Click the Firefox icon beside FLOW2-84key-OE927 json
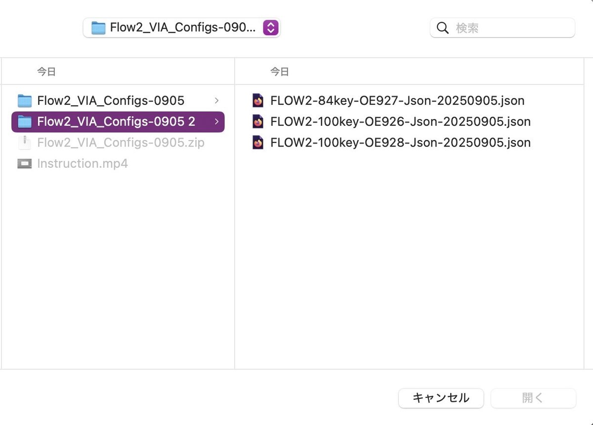 258,100
